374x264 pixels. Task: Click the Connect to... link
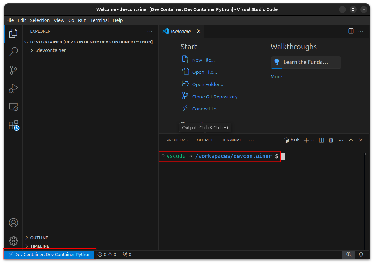click(x=206, y=109)
